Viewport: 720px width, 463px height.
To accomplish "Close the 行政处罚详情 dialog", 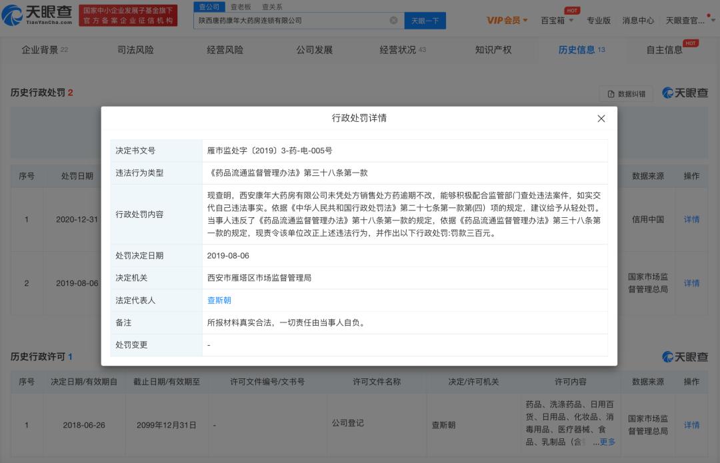I will tap(601, 119).
